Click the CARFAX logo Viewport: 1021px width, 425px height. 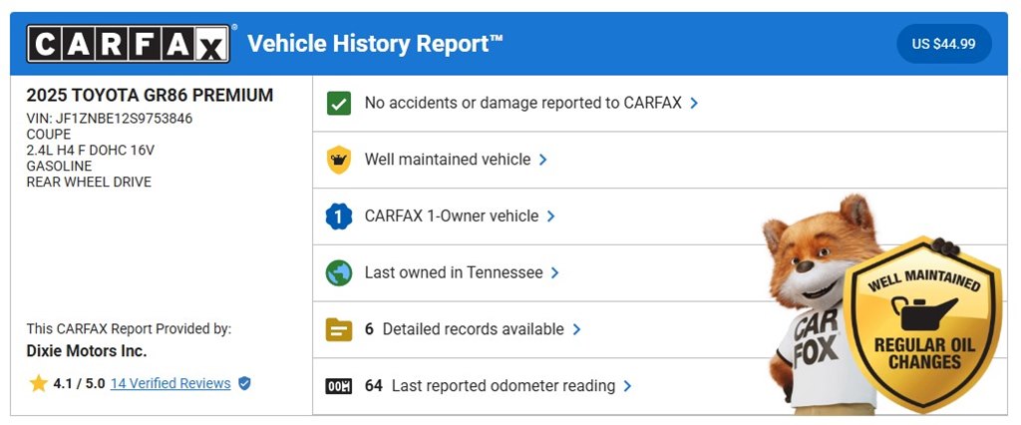tap(129, 44)
